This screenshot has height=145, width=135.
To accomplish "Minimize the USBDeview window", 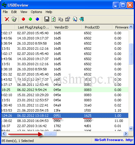I will click(116, 5).
